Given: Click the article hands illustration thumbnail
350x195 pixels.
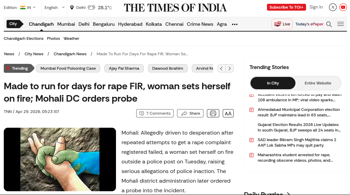Looking at the screenshot, I should point(60,160).
